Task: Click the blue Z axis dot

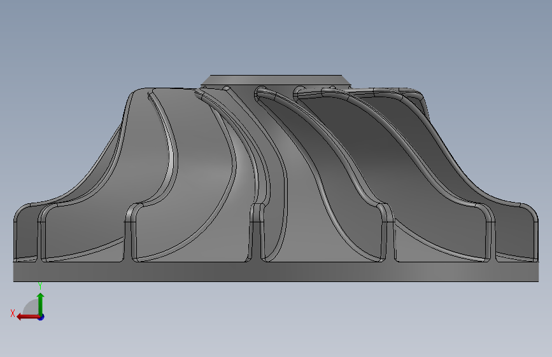Action: [41, 317]
